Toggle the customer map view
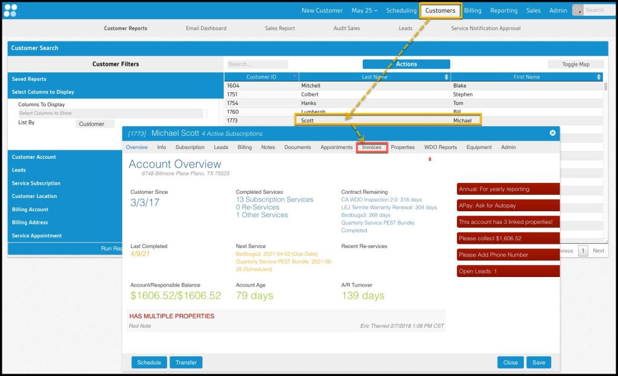 (575, 64)
